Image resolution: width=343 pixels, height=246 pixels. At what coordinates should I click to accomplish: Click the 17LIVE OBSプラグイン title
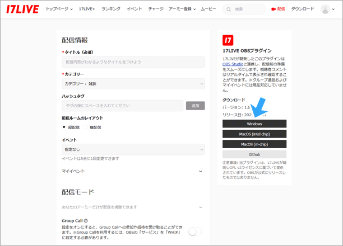247,51
